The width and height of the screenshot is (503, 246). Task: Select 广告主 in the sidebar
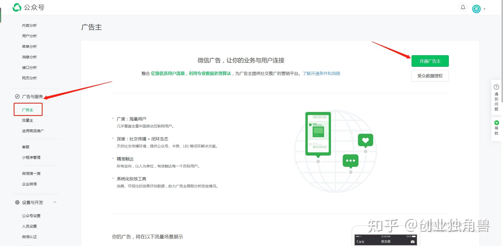point(28,110)
